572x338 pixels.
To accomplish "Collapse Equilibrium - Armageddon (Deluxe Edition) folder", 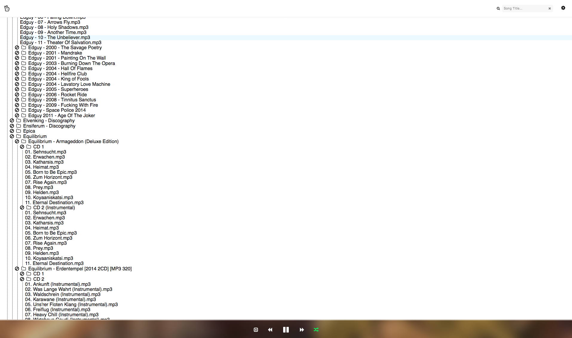I will tap(73, 142).
